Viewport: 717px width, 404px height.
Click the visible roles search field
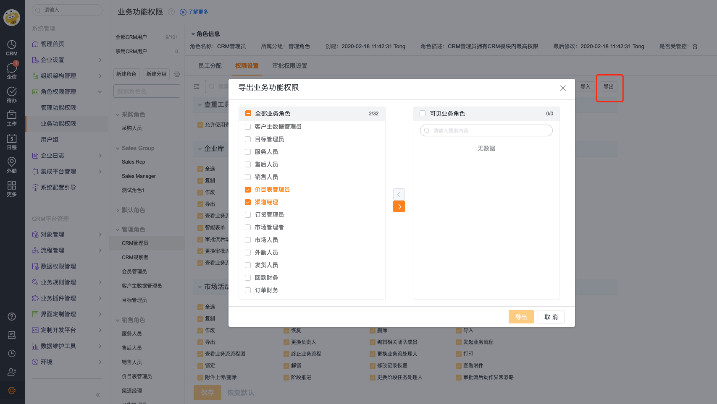click(486, 131)
